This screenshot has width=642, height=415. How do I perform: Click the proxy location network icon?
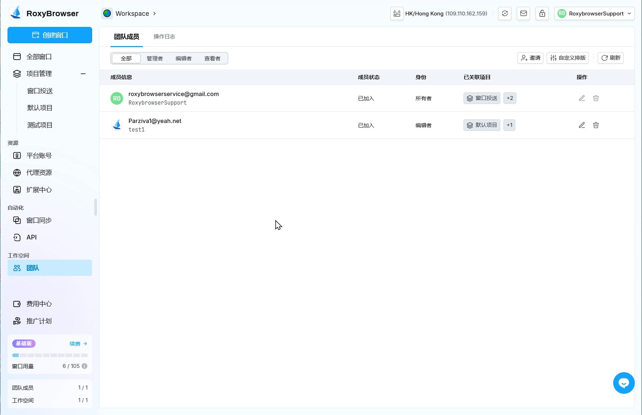pyautogui.click(x=397, y=14)
